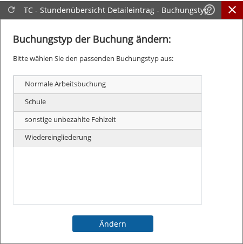Dismiss the window using the red close button
Image resolution: width=243 pixels, height=244 pixels.
[x=232, y=10]
